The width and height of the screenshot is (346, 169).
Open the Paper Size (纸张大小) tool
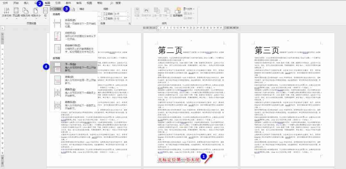click(36, 12)
